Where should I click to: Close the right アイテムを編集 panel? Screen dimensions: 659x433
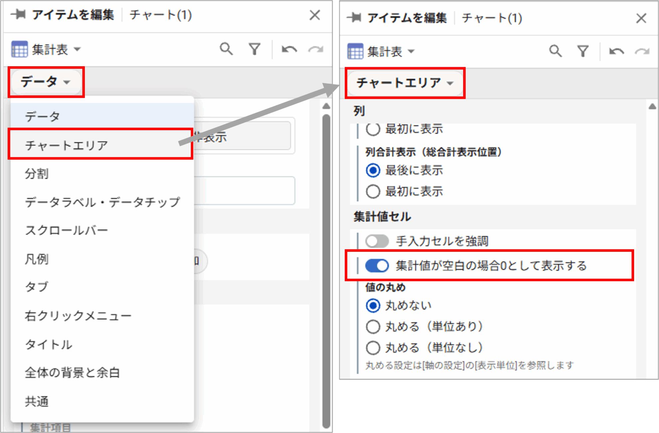(x=641, y=18)
